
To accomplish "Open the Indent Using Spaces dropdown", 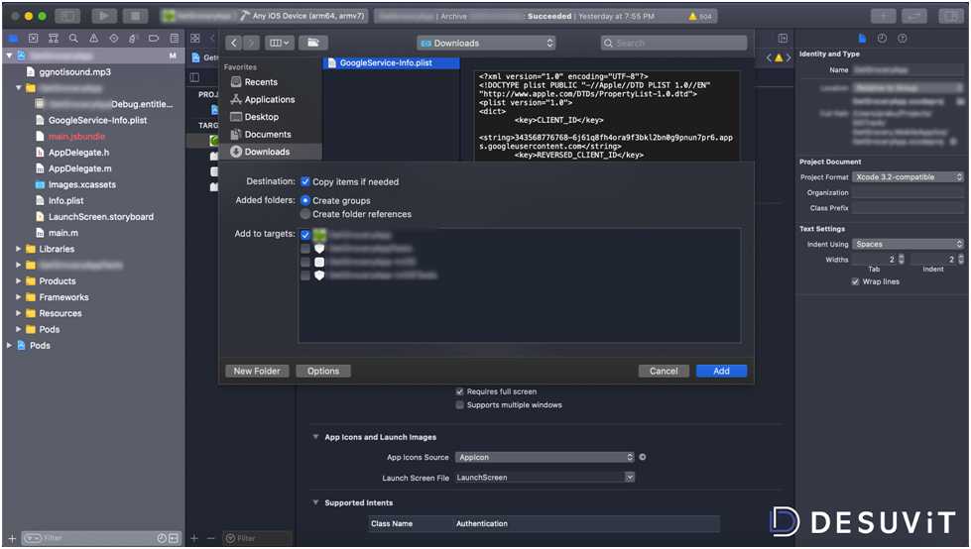I will (x=908, y=244).
